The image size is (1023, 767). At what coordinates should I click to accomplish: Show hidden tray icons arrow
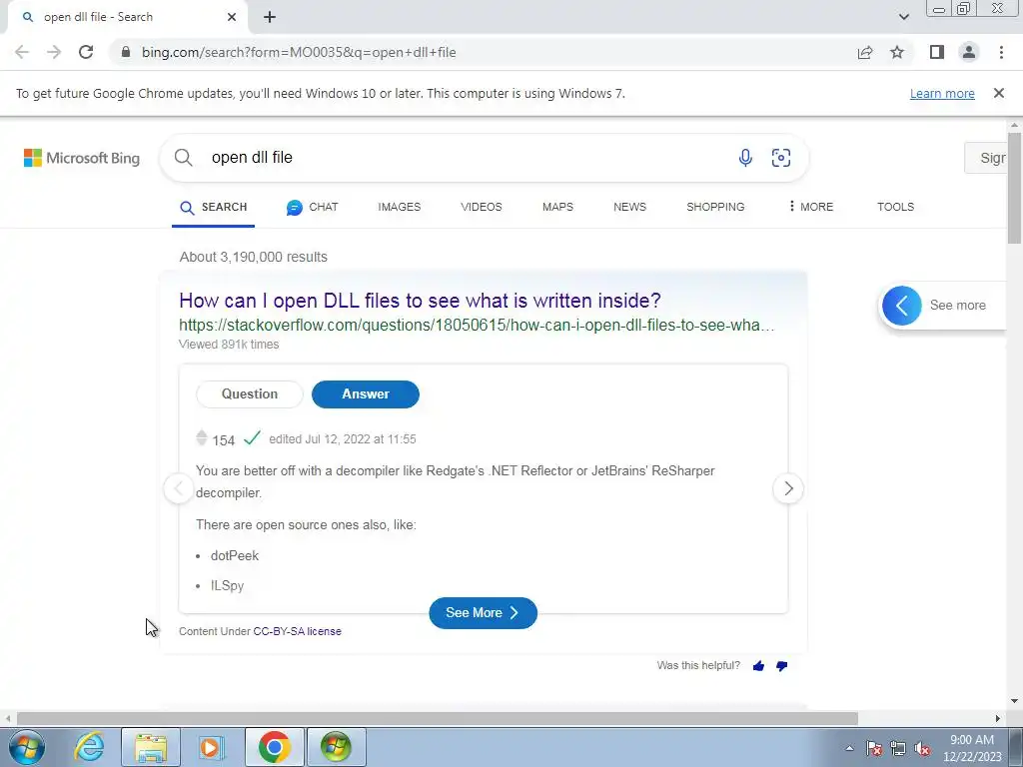point(849,748)
